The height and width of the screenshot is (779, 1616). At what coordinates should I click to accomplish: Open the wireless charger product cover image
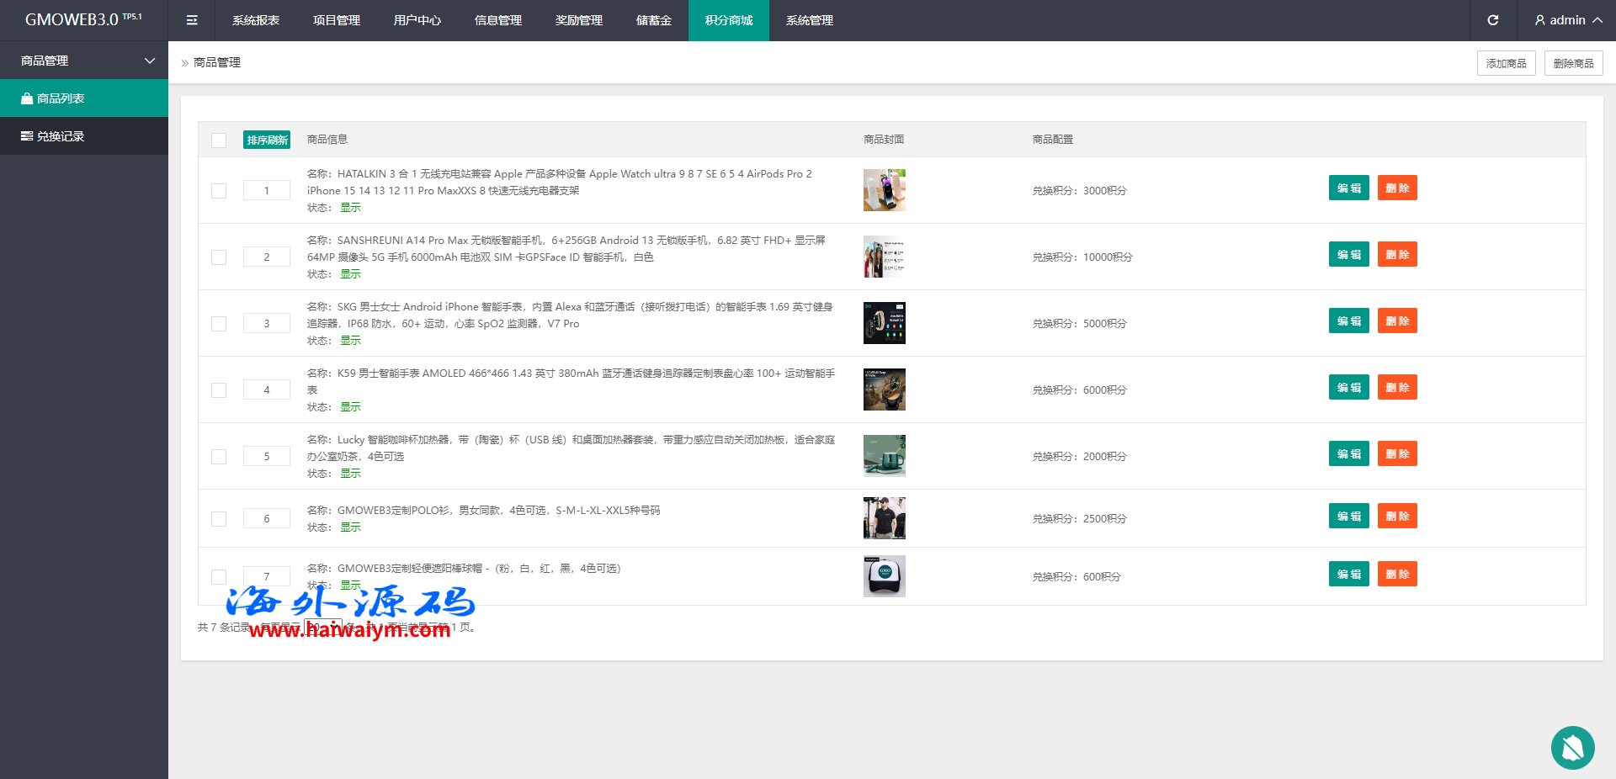pos(884,190)
